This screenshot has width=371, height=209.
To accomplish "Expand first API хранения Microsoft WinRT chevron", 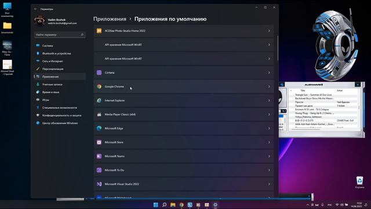I will (269, 45).
